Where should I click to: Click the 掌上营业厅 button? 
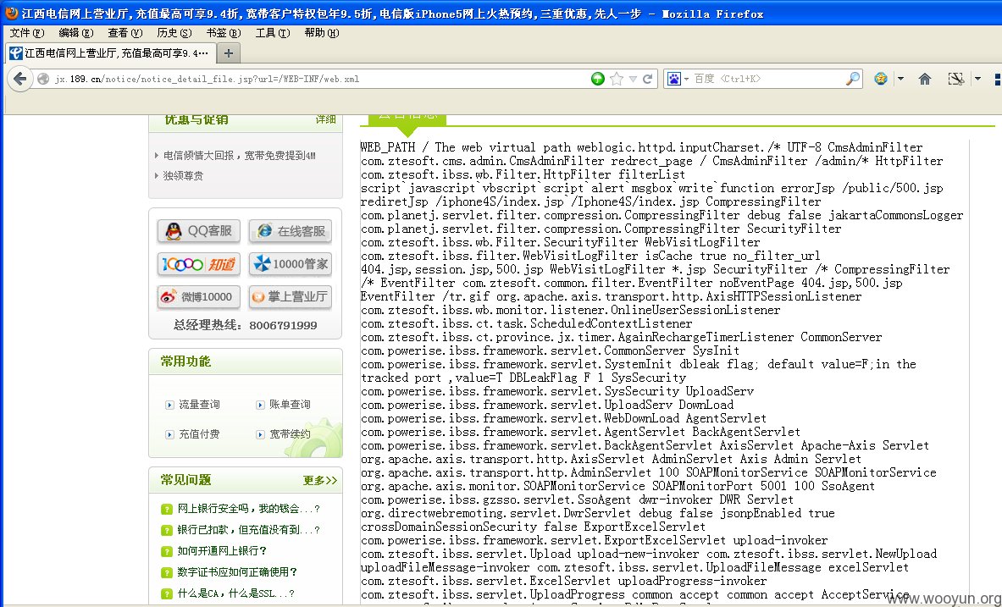tap(291, 296)
